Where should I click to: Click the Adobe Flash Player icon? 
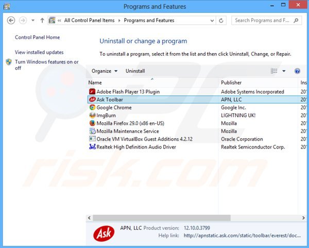[92, 92]
